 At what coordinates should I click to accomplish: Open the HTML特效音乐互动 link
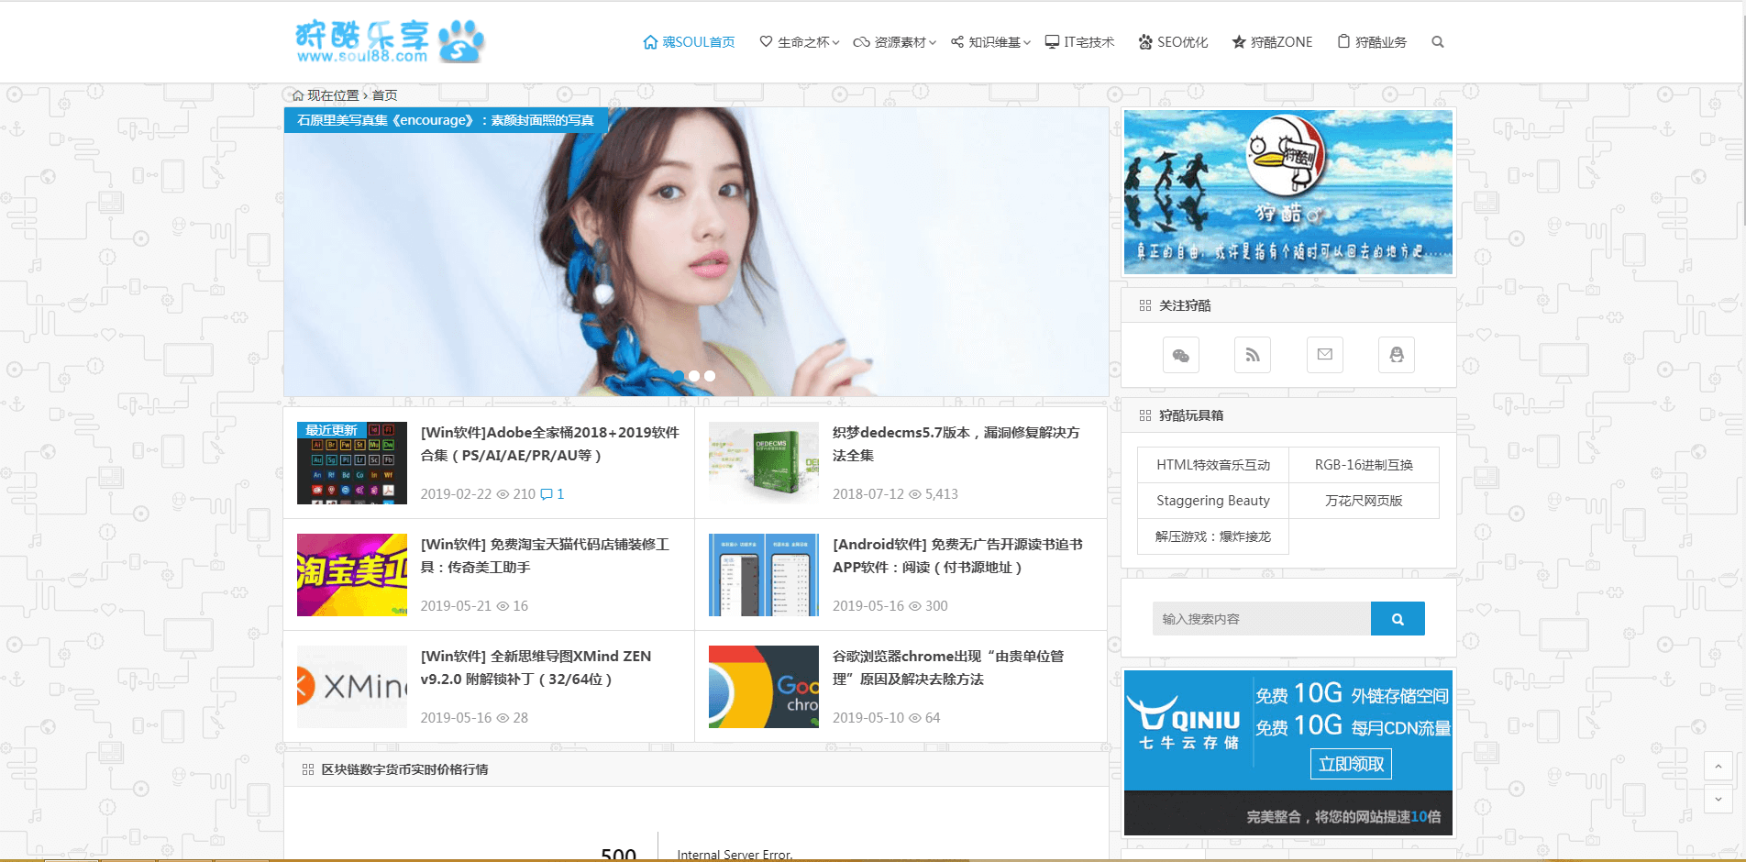tap(1212, 465)
